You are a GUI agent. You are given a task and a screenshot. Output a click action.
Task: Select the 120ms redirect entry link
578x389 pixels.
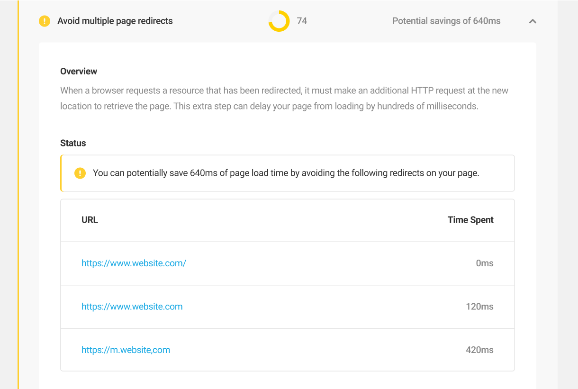coord(132,307)
